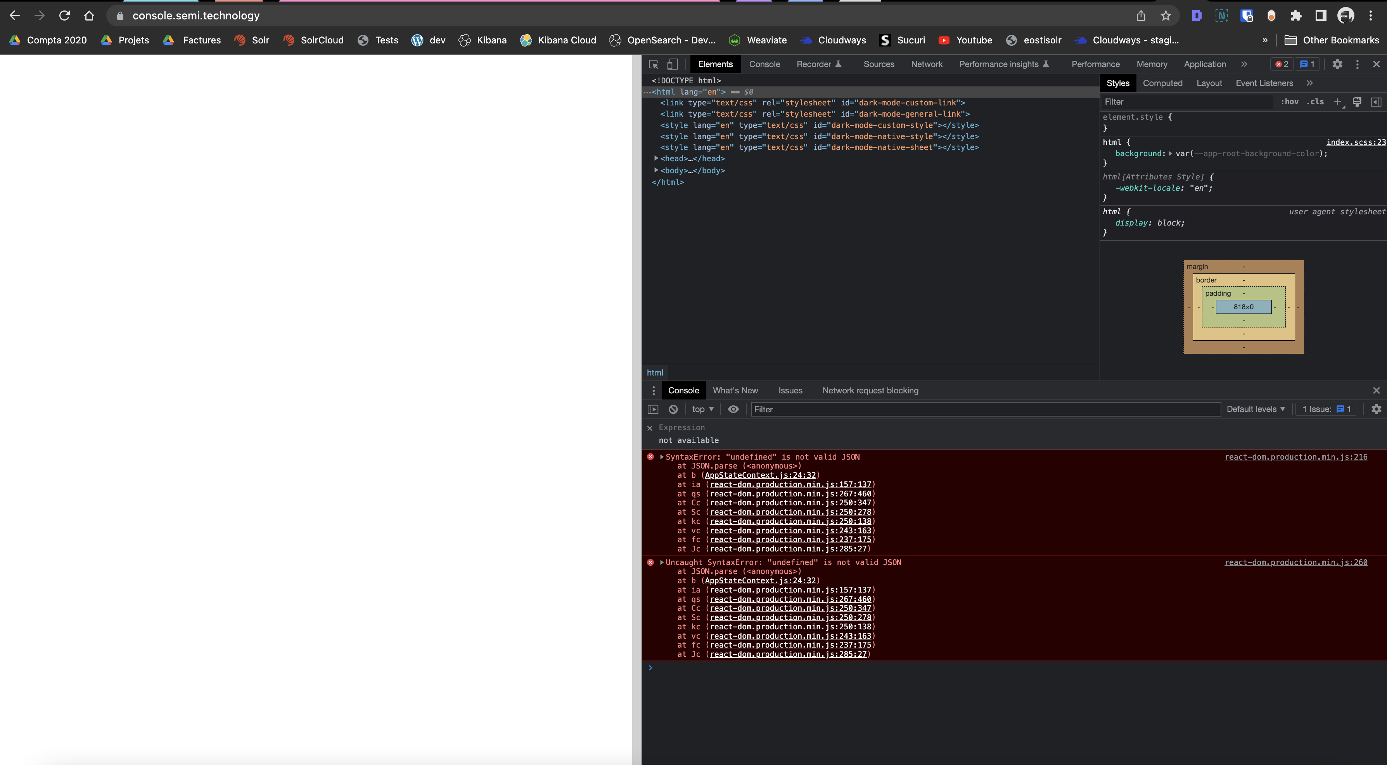Select the element inspector tool
This screenshot has height=765, width=1387.
pos(654,64)
